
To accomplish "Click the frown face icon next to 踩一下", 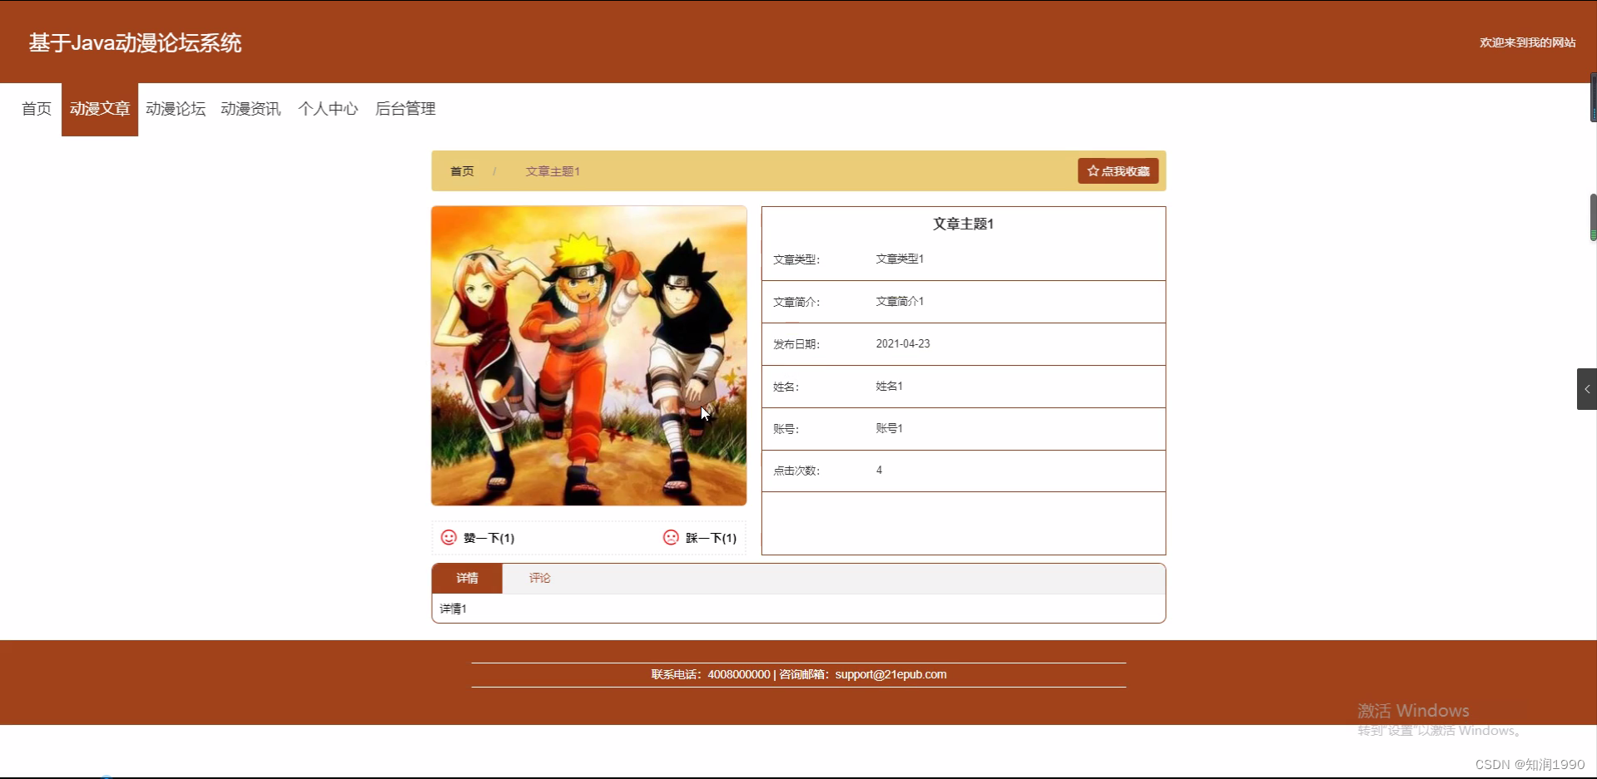I will point(671,538).
